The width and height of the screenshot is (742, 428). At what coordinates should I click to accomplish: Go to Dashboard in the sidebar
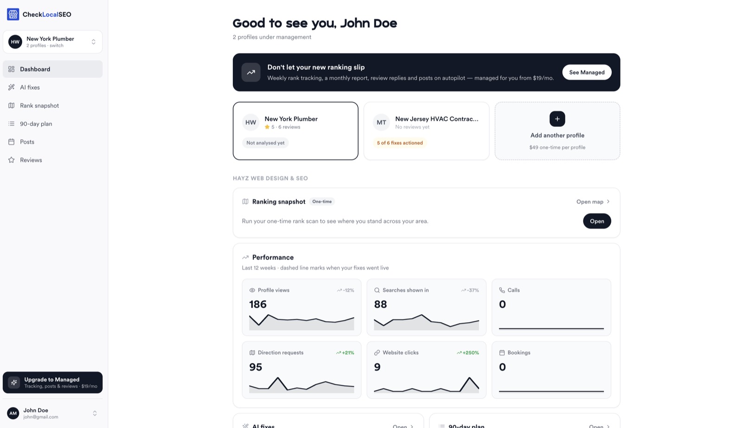[x=52, y=69]
